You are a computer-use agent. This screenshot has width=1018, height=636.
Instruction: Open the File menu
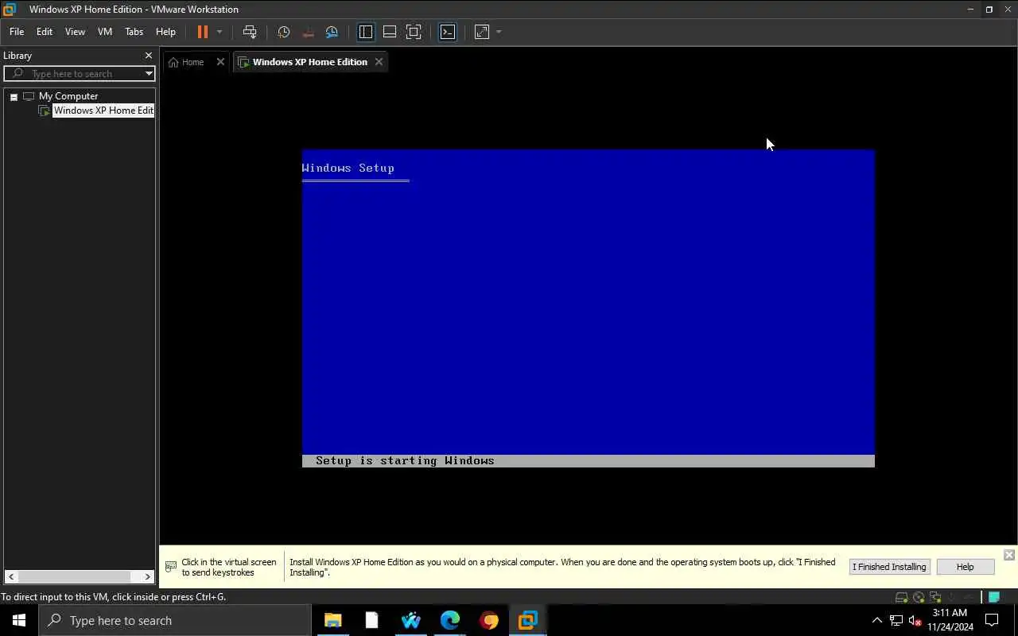point(17,32)
